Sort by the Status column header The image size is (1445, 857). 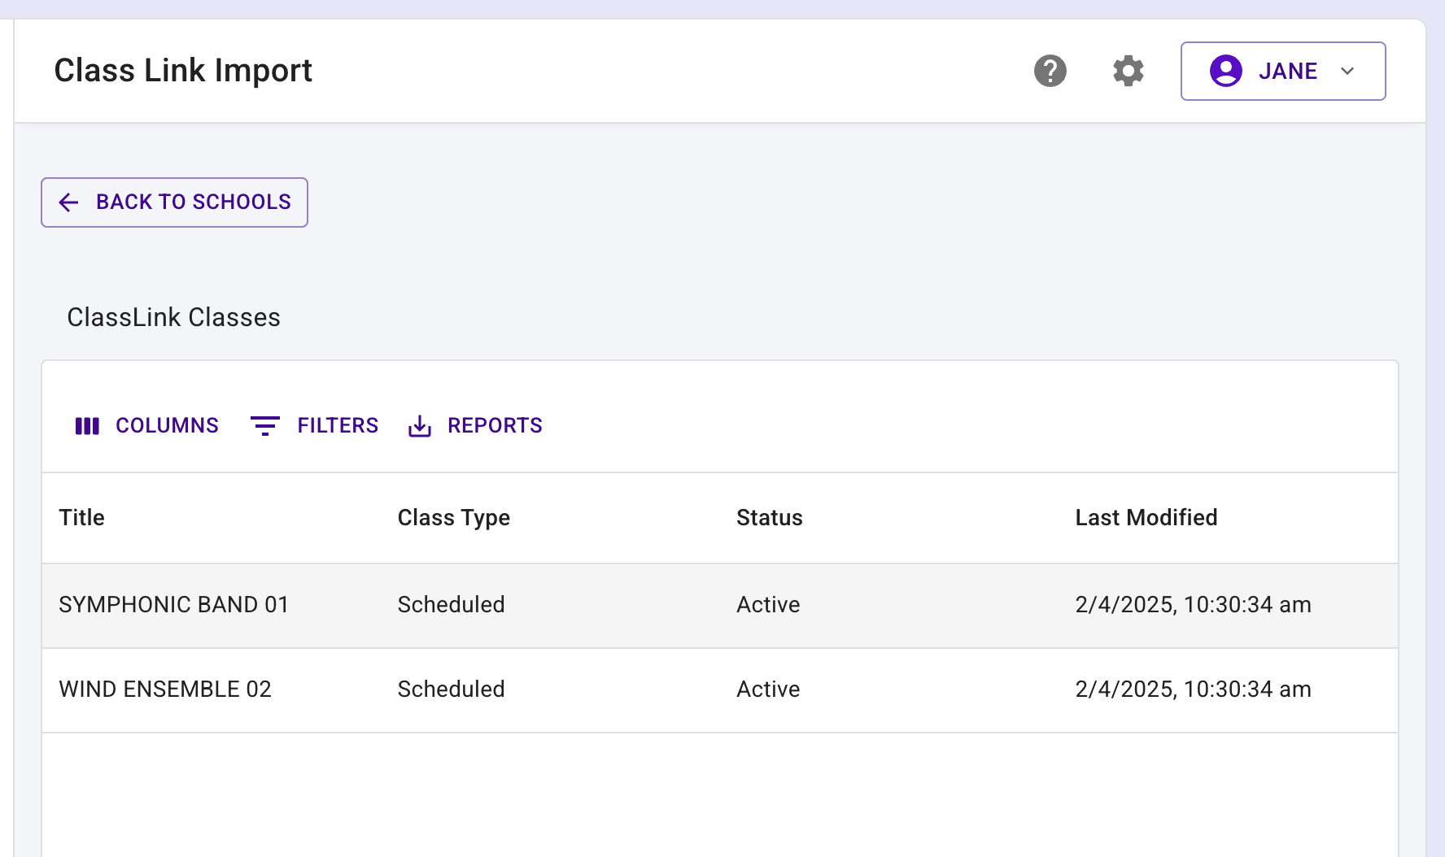769,518
